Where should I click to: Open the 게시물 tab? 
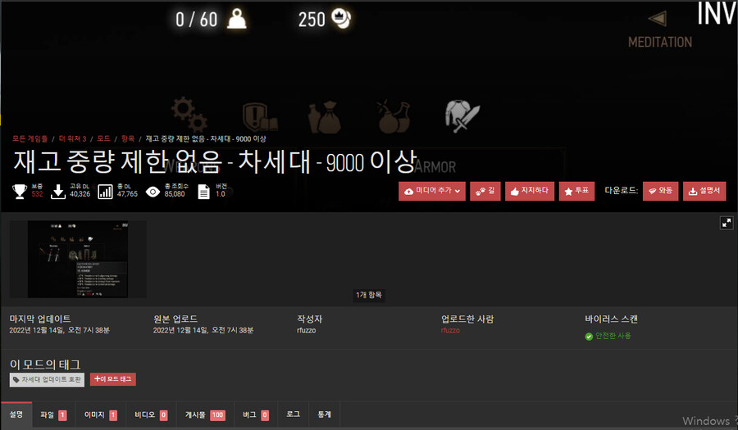205,414
